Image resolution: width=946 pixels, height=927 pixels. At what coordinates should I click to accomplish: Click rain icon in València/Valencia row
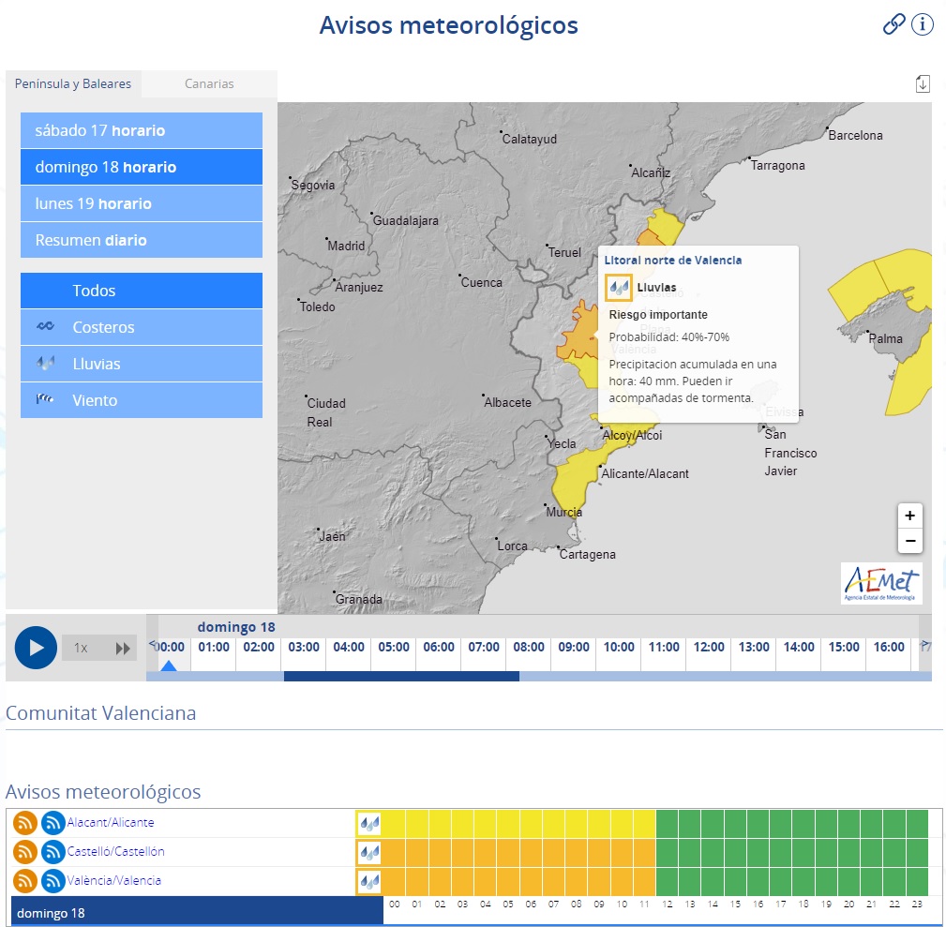click(x=369, y=881)
